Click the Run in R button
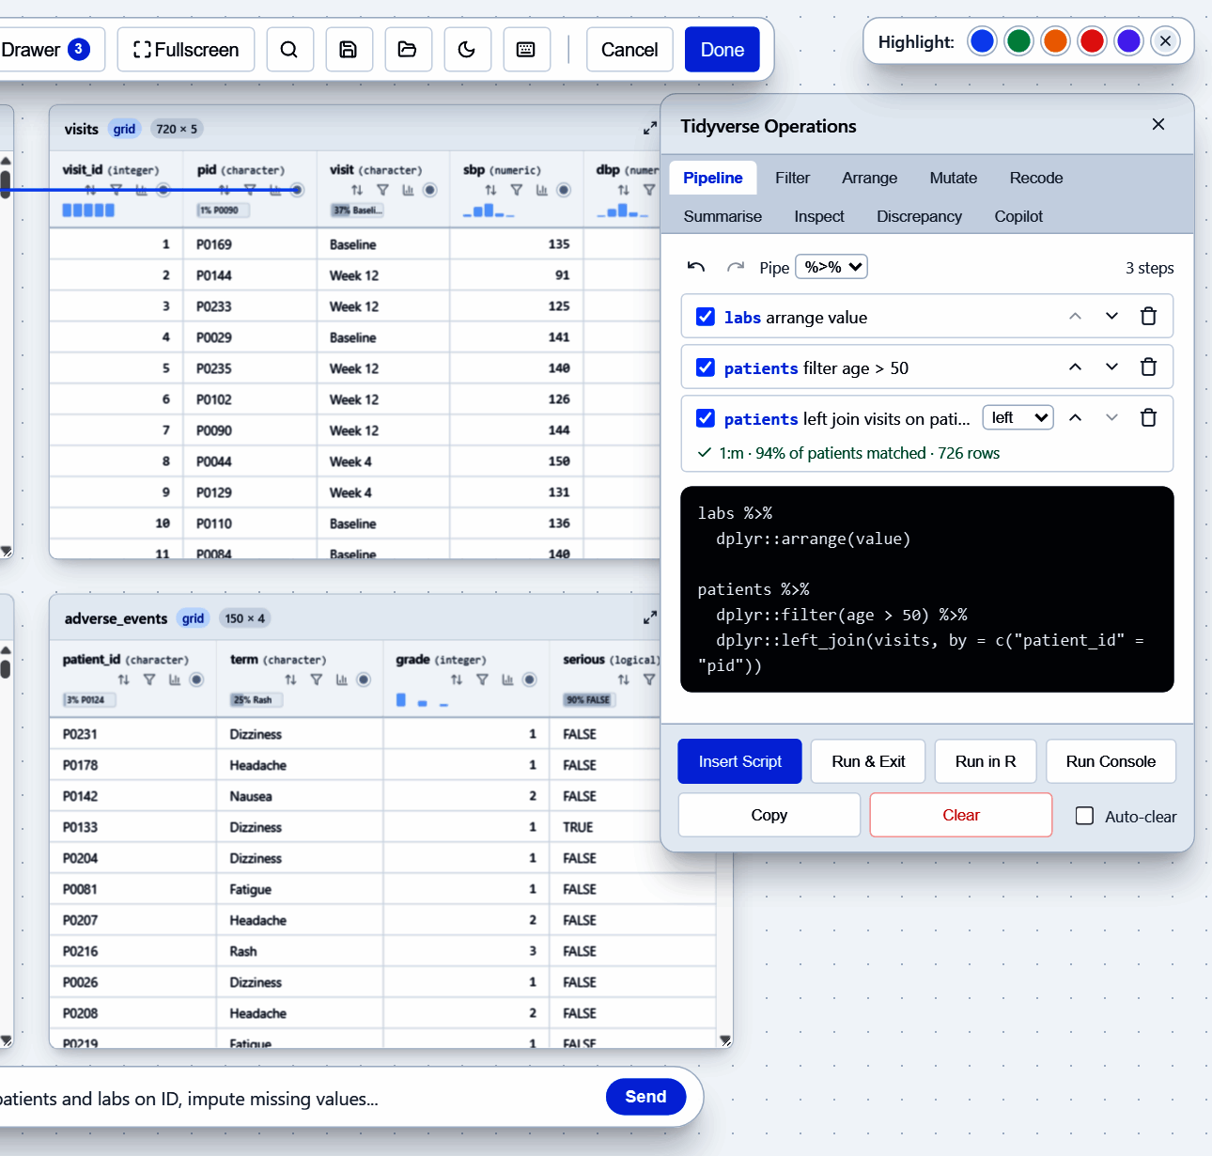This screenshot has width=1212, height=1156. 986,761
